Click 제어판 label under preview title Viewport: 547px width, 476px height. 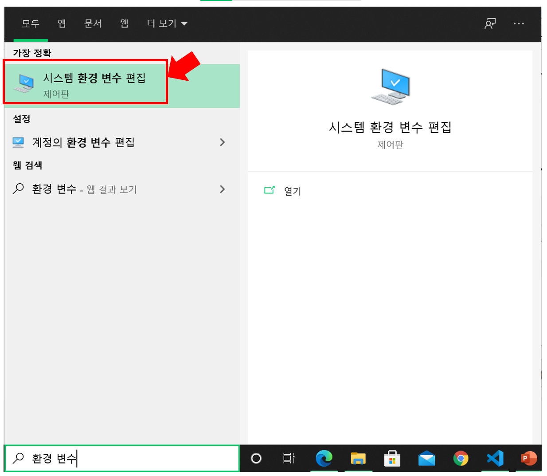[390, 145]
